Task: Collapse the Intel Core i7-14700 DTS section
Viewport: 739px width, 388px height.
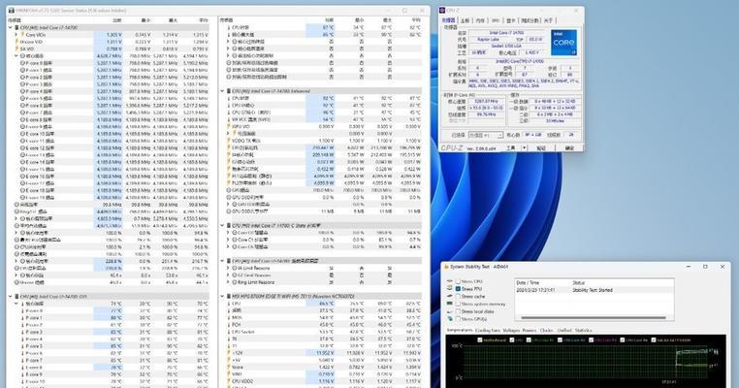Action: 11,297
